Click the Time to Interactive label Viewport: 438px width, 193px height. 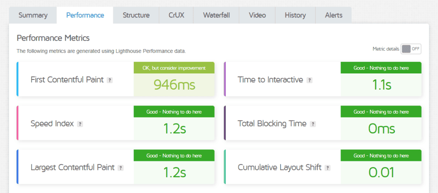270,80
